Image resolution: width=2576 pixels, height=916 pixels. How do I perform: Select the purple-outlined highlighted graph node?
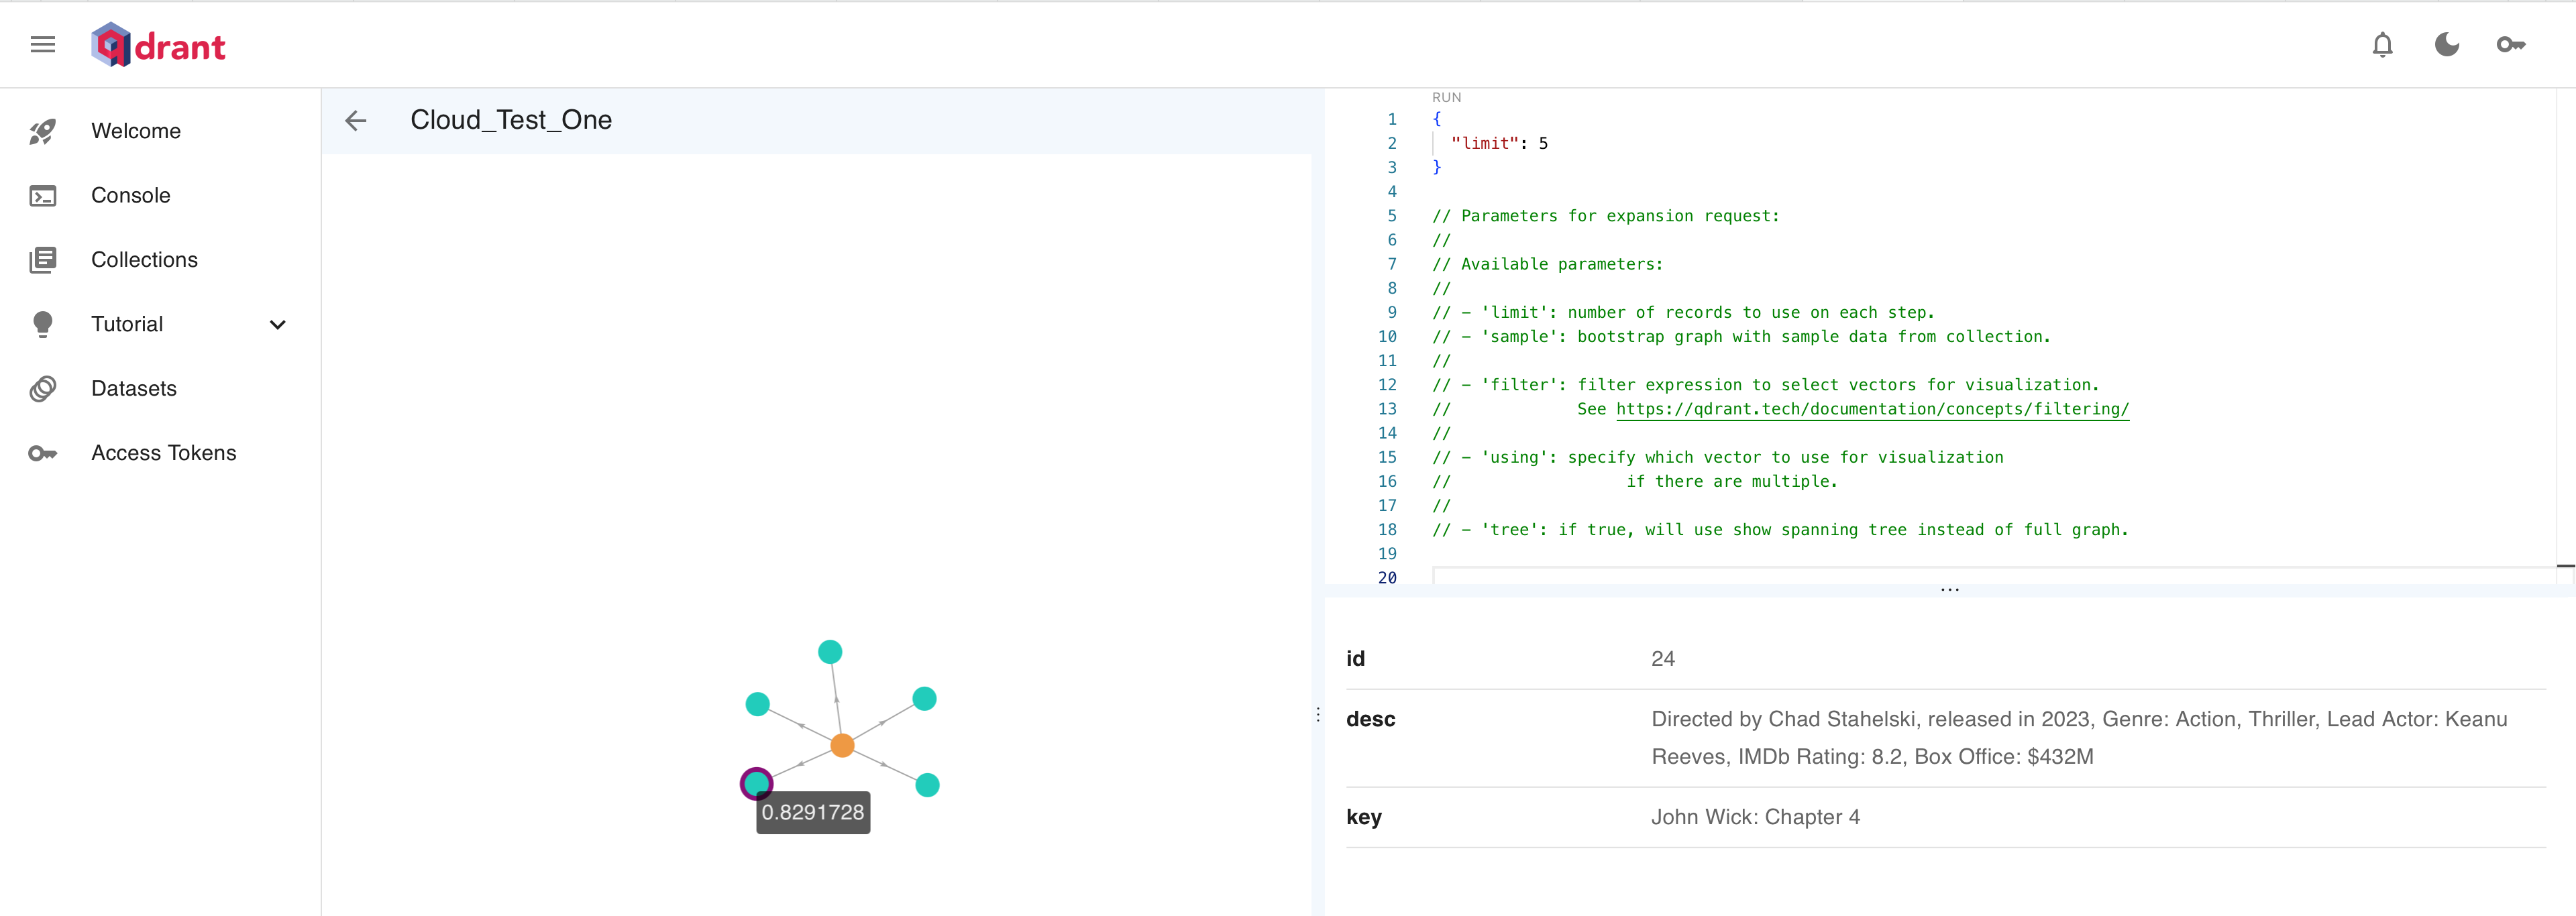point(756,783)
